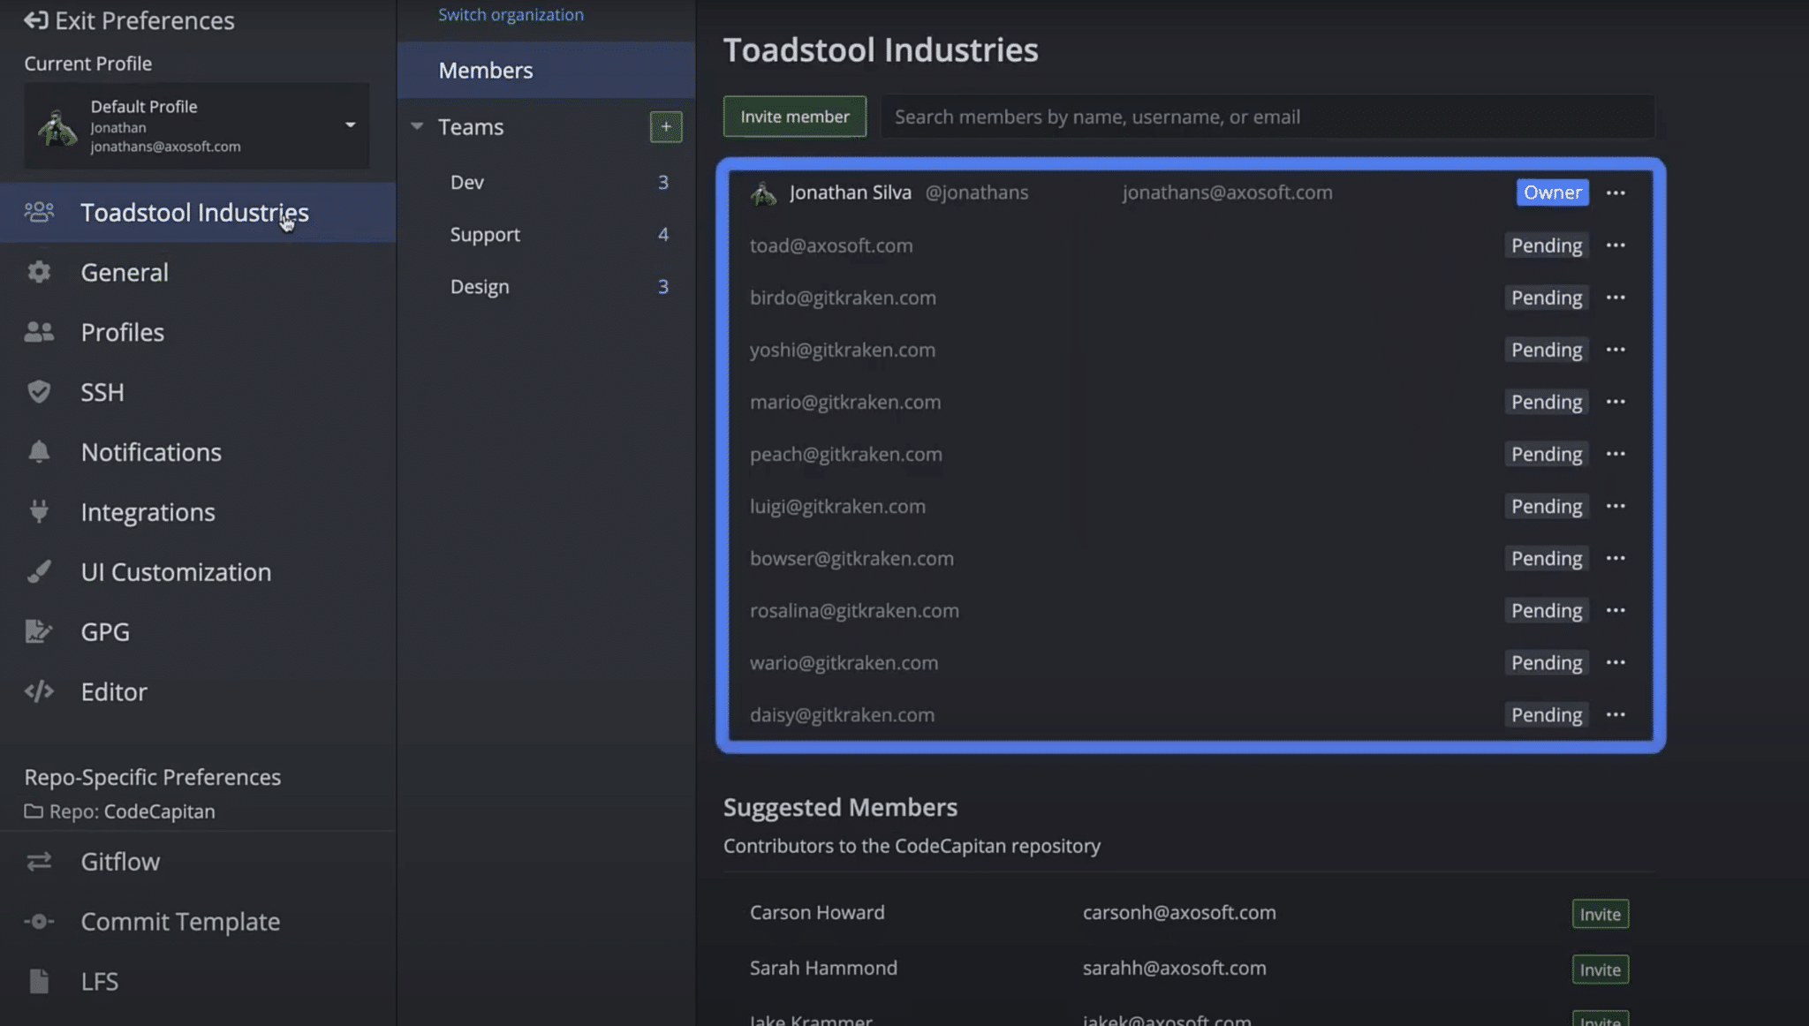Click the Switch organization link
Screen dimensions: 1809x1026
point(511,14)
